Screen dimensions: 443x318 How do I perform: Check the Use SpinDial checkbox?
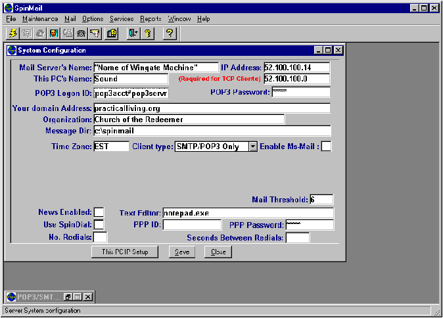point(99,225)
